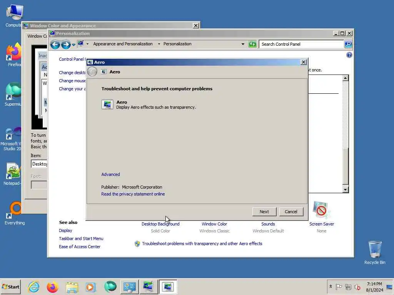Open Display from See also

click(65, 230)
